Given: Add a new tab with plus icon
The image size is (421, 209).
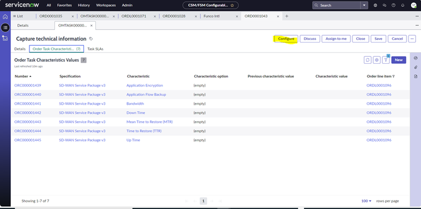Looking at the screenshot, I should click(287, 16).
